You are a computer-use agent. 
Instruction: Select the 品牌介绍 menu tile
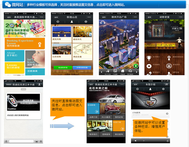[93, 117]
